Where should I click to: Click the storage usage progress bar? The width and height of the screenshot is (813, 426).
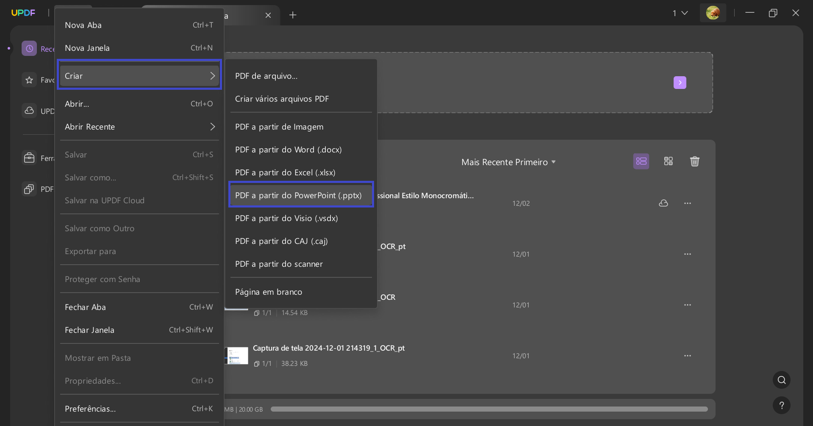click(489, 409)
